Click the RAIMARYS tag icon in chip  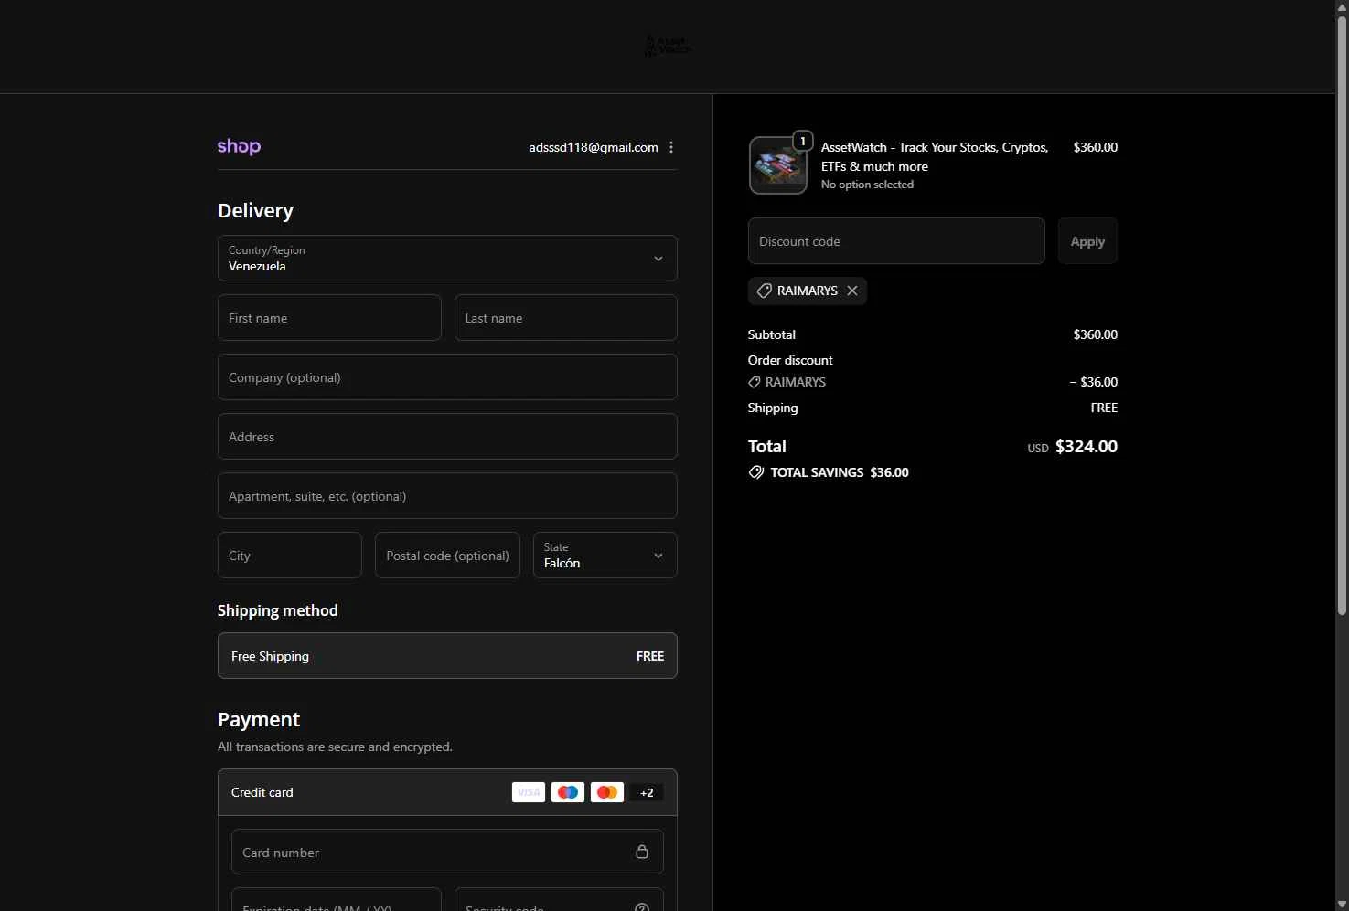click(765, 291)
